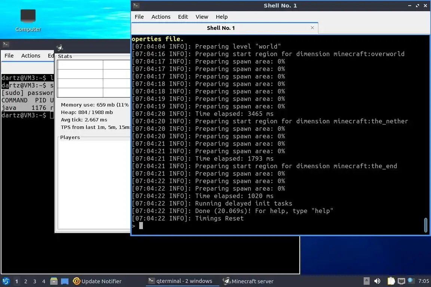Open Actions menu in background qterminal window

pyautogui.click(x=31, y=55)
